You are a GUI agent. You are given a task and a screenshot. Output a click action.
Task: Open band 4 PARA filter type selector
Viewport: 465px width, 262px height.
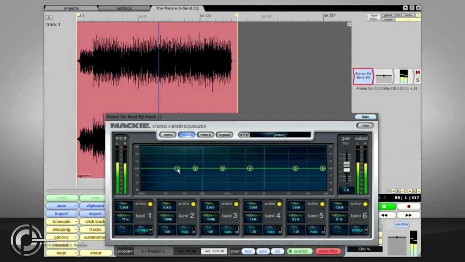pos(272,230)
